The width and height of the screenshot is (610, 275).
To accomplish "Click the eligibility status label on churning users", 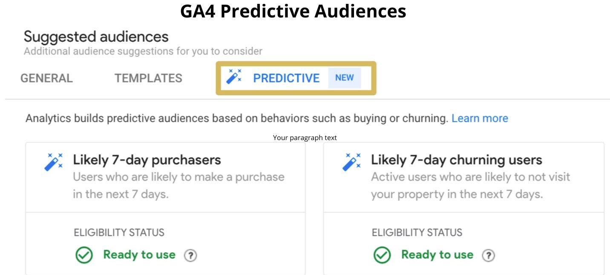I will tap(417, 232).
